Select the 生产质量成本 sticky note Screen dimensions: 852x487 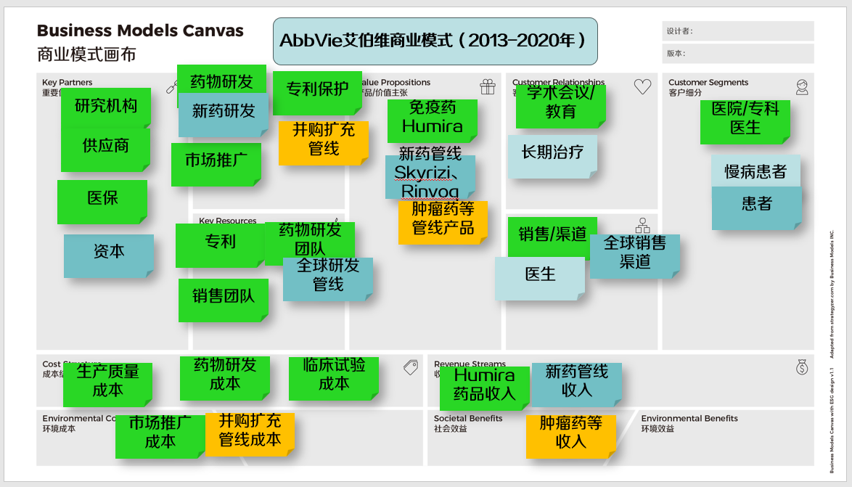[x=107, y=385]
